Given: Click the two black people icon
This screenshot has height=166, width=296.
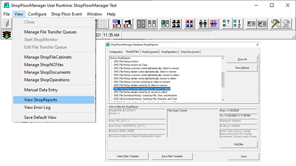Looking at the screenshot, I should pos(203,24).
